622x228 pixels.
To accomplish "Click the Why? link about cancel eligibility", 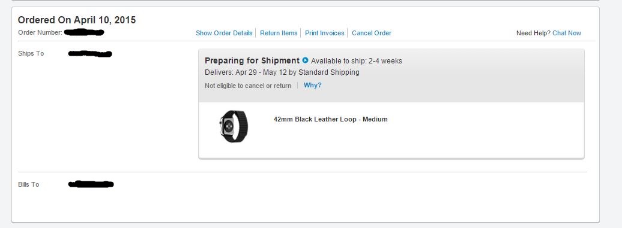I will point(313,86).
